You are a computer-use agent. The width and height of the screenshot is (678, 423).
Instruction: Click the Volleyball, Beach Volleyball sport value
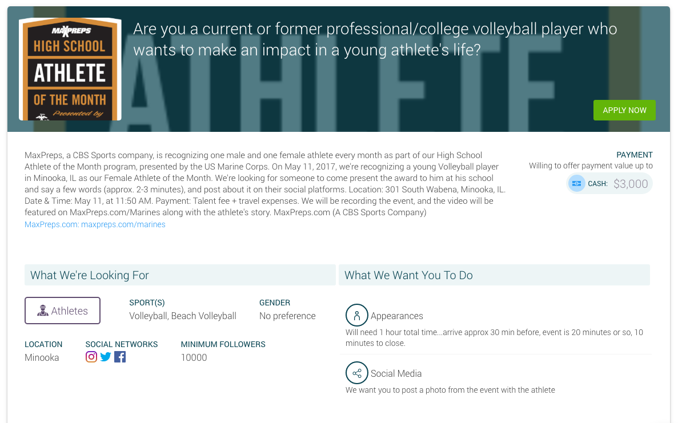(x=183, y=316)
